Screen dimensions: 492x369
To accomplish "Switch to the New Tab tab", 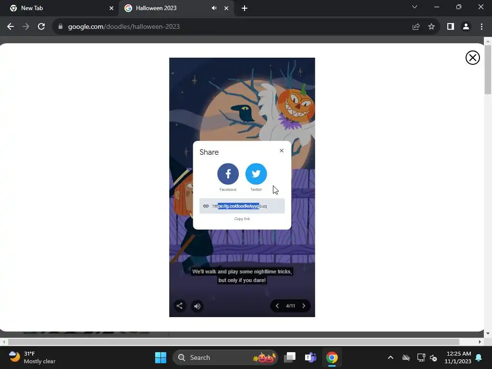I will (59, 8).
